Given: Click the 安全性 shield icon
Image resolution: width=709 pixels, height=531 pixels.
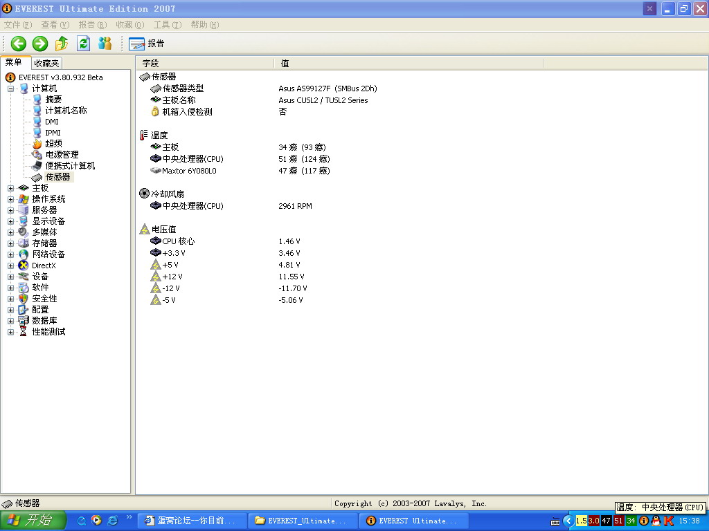Looking at the screenshot, I should click(24, 299).
